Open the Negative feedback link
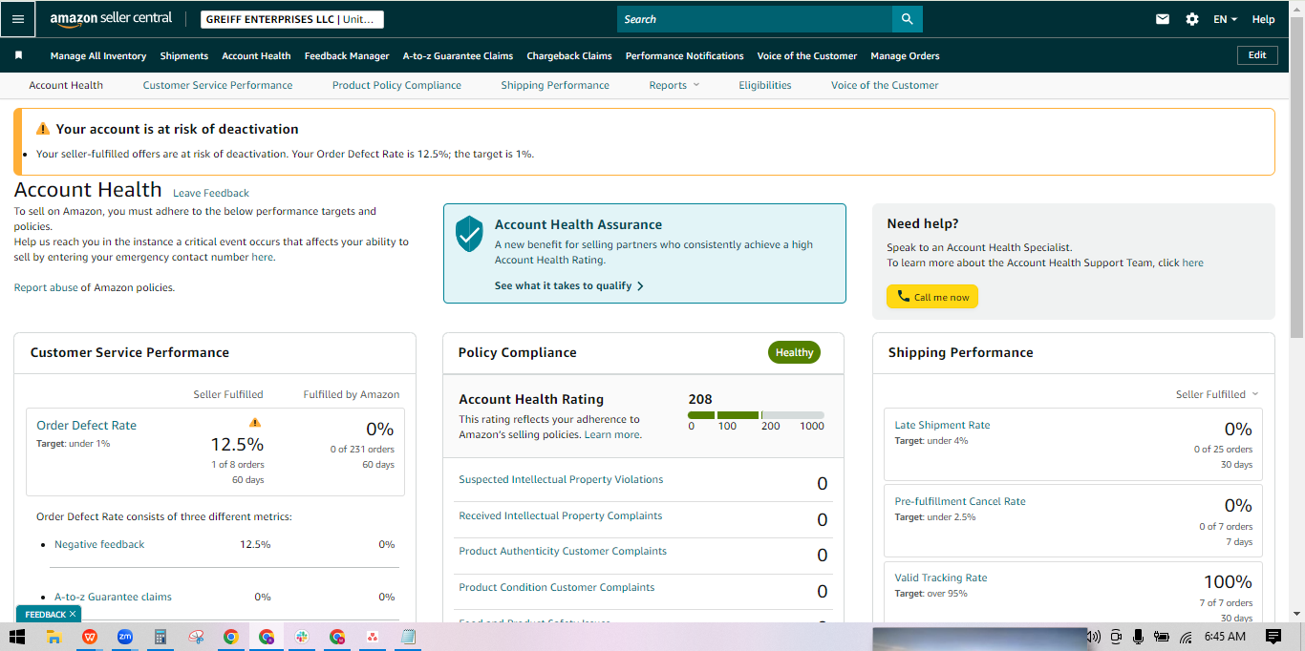 pos(99,544)
